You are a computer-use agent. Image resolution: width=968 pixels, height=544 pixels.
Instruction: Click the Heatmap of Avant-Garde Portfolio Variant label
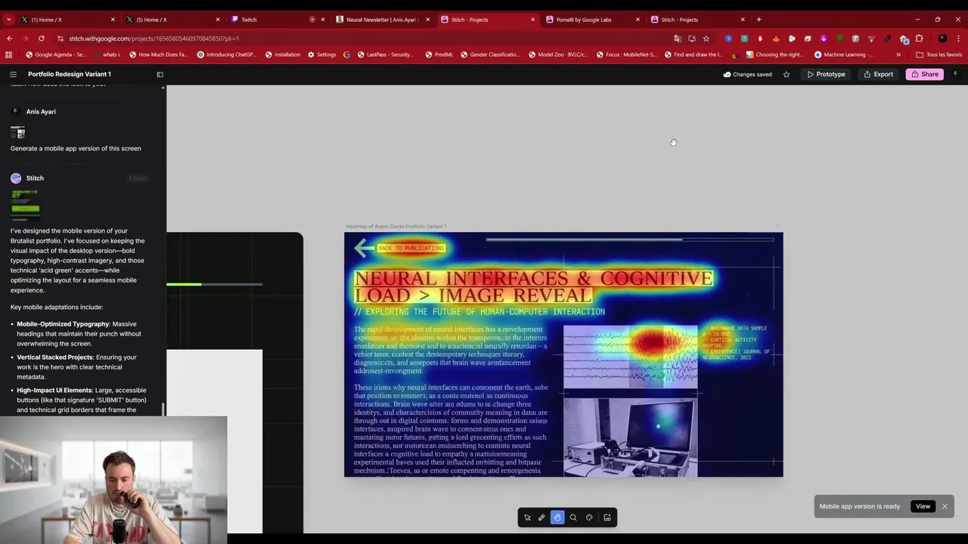pos(396,226)
